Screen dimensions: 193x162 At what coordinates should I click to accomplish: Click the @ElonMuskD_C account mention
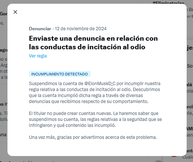tap(100, 84)
